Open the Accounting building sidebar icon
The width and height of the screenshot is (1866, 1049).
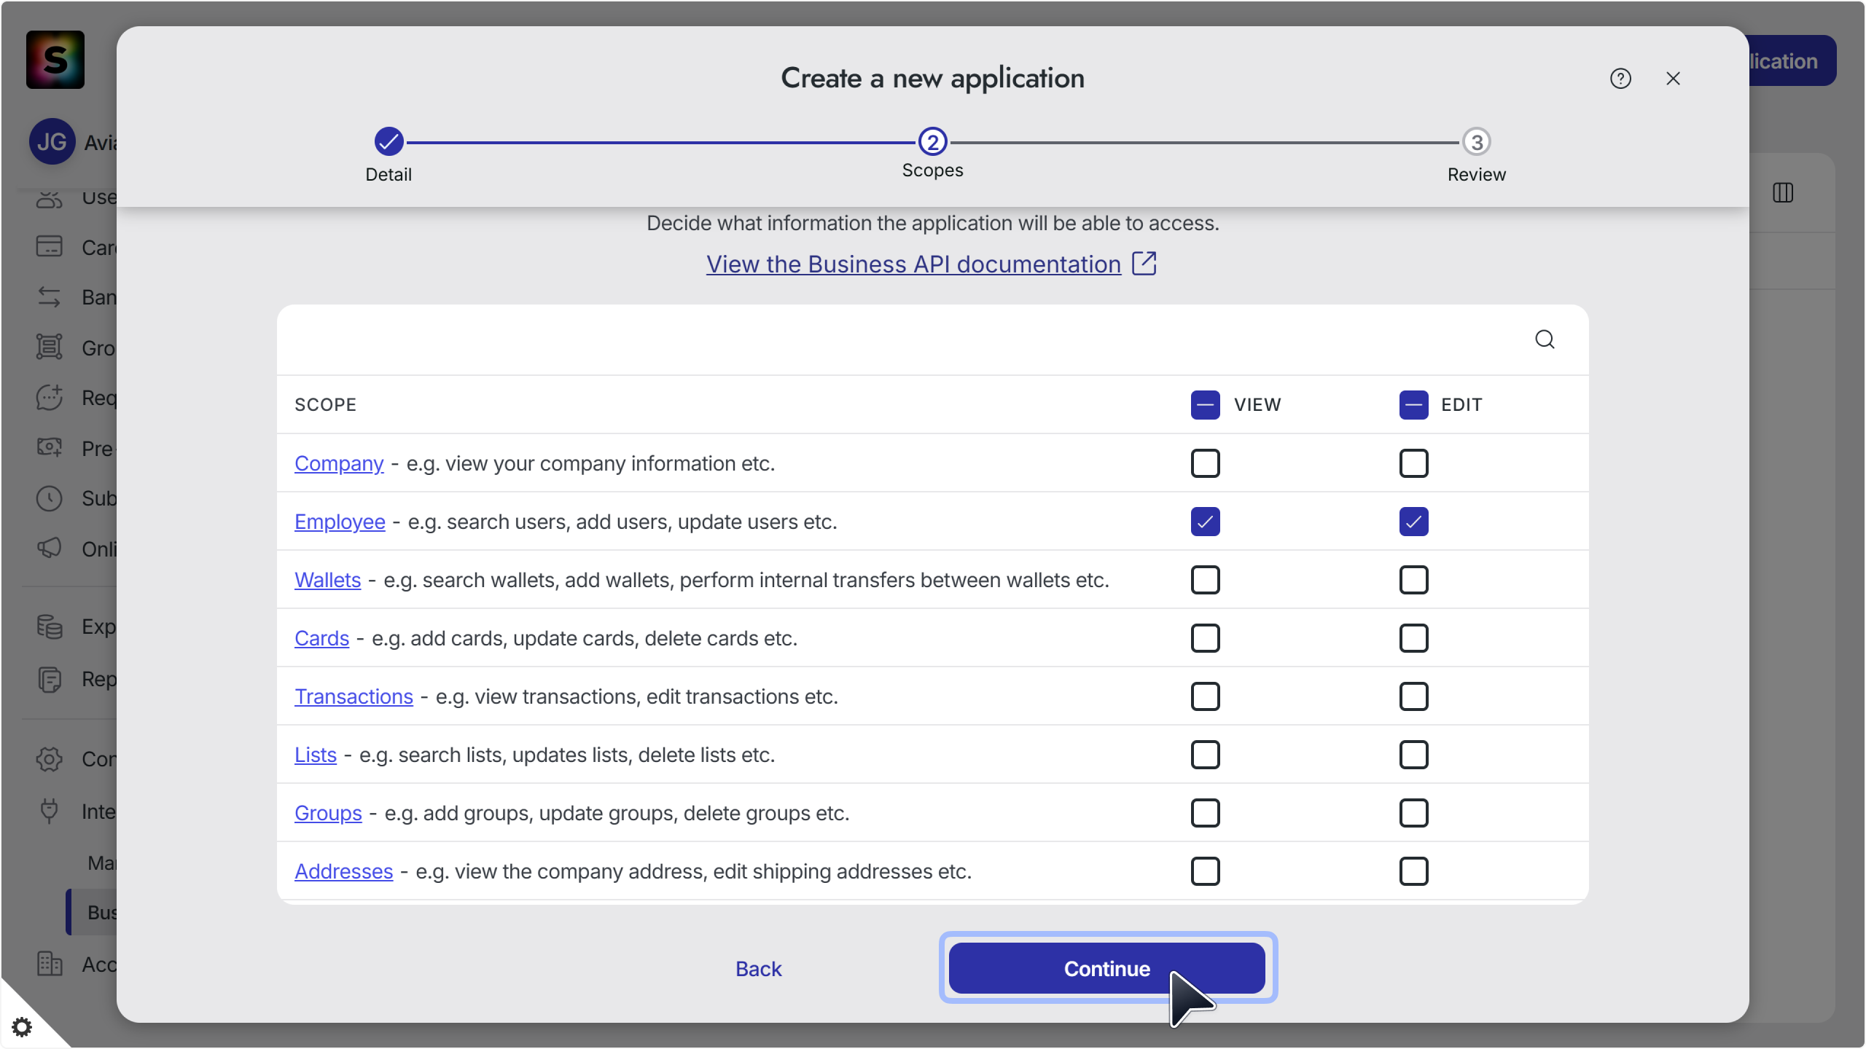(x=50, y=964)
